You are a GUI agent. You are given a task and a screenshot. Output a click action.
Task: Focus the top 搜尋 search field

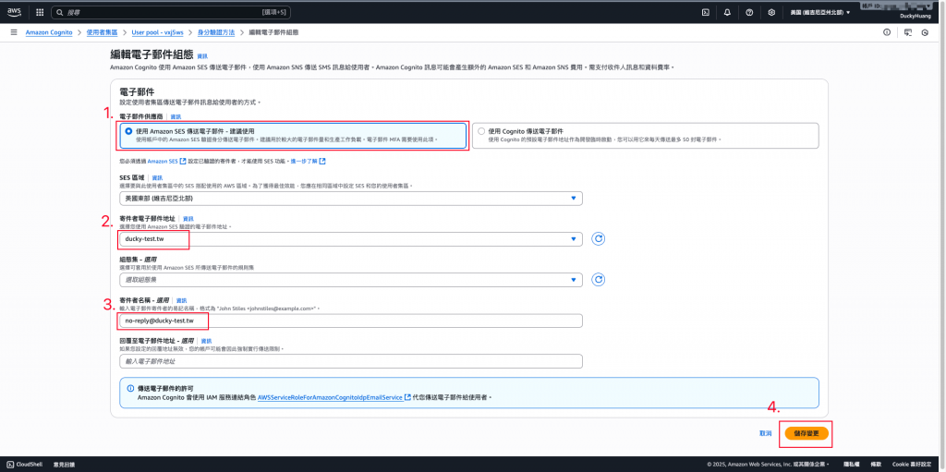169,12
